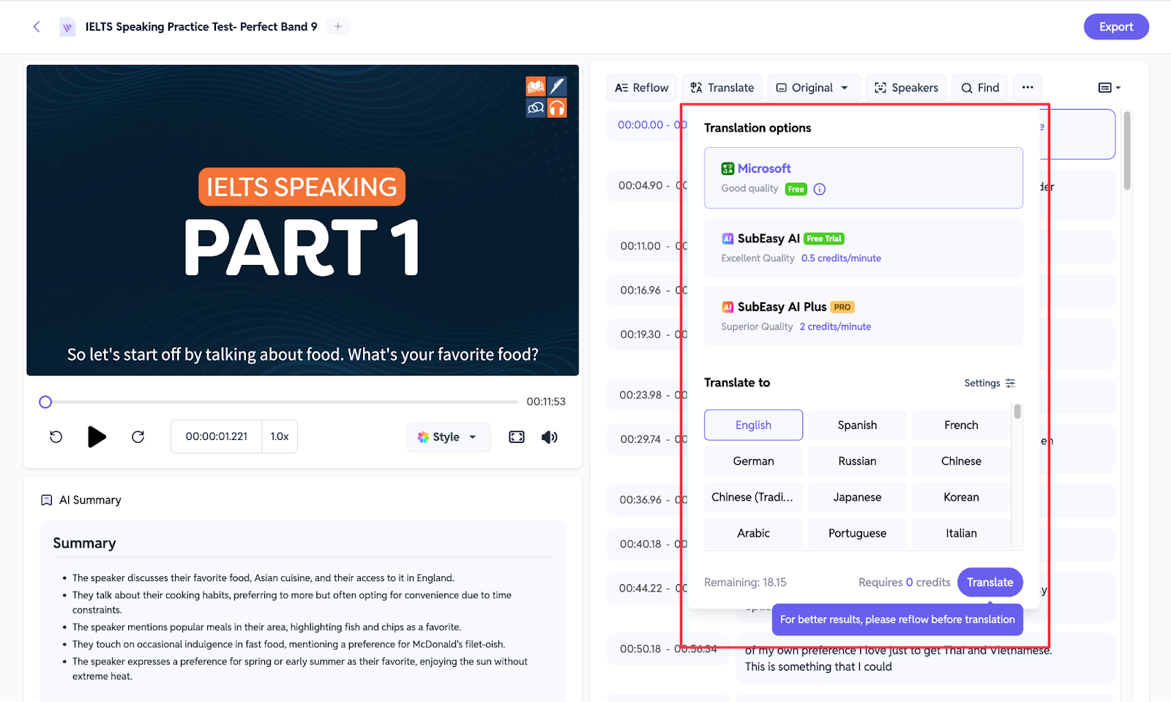Mute the video volume
Viewport: 1171px width, 702px height.
point(550,437)
